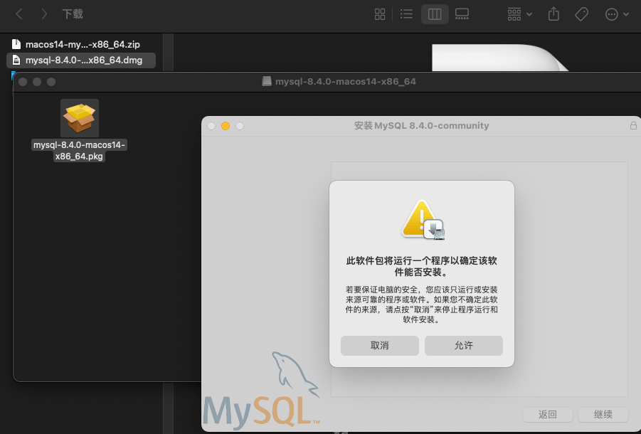Click the Share toolbar icon
Screen dimensions: 641x434
coord(553,14)
